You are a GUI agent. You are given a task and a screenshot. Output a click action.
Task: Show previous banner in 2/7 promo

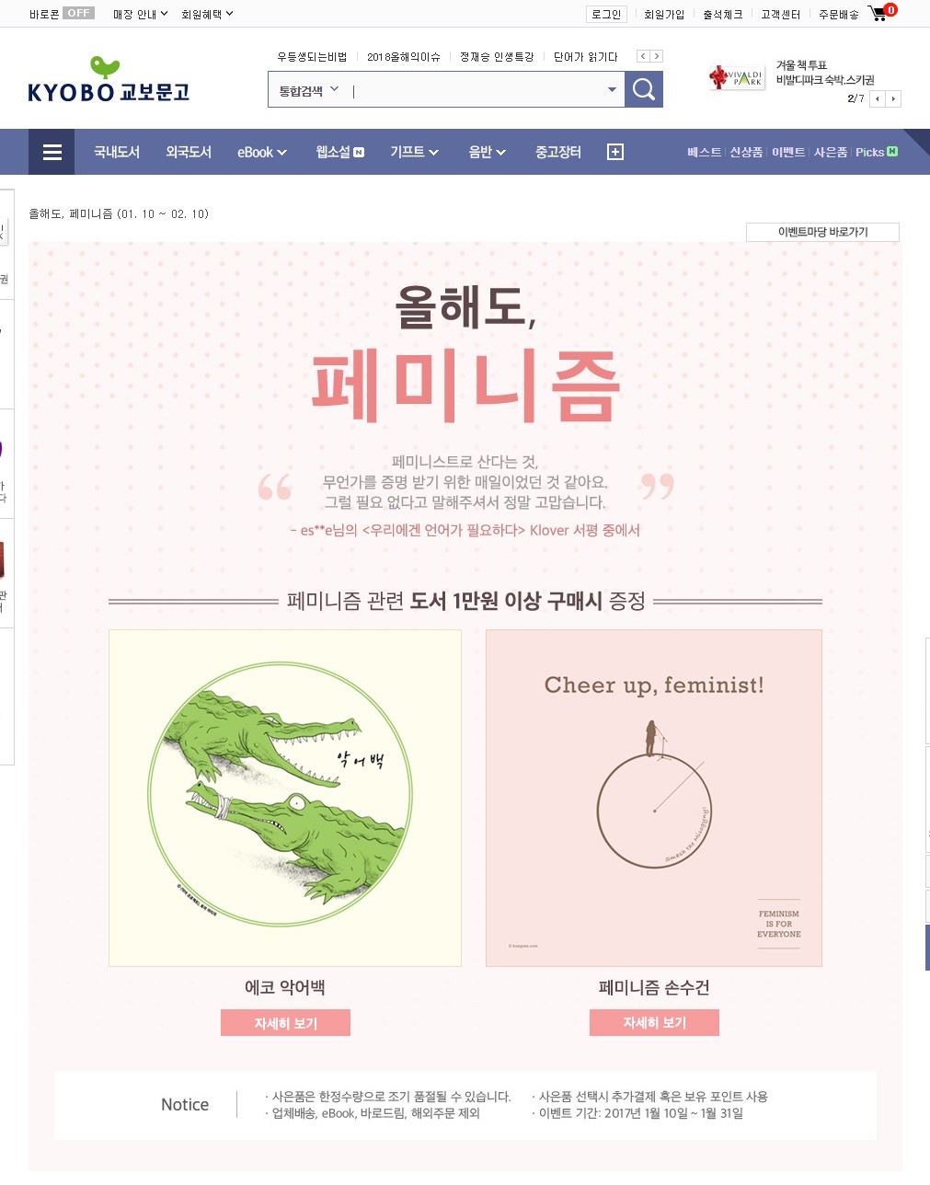click(878, 98)
